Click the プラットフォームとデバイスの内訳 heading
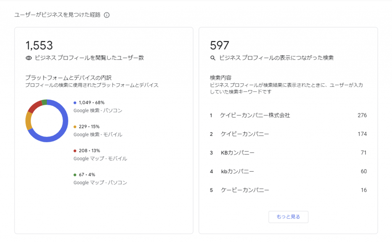392x243 pixels. [68, 78]
